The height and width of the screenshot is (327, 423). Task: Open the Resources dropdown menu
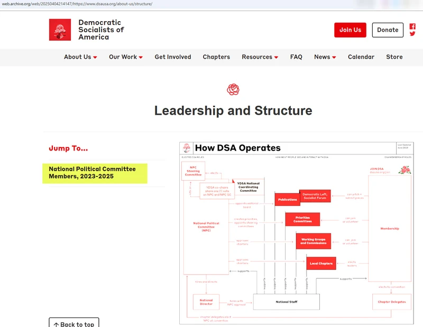tap(260, 57)
